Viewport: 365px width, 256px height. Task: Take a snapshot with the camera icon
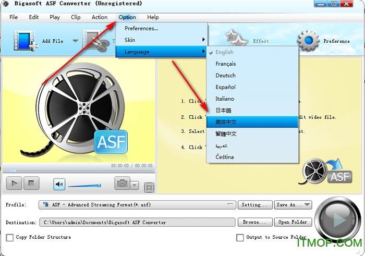click(x=121, y=184)
